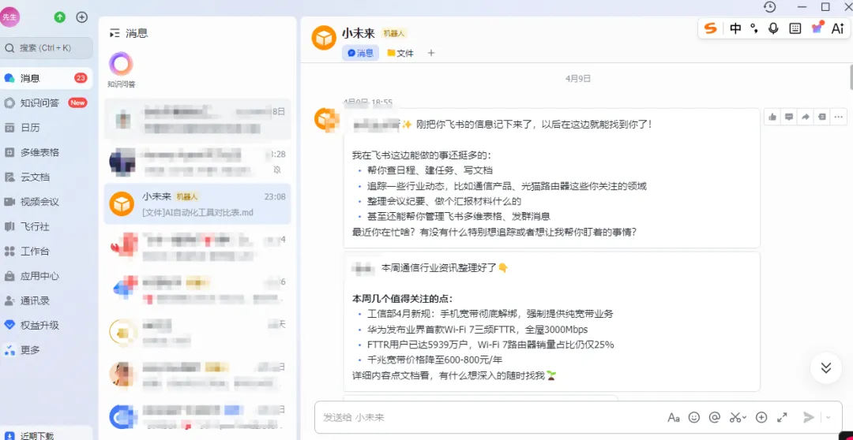Image resolution: width=853 pixels, height=440 pixels.
Task: Click the 小未来 avatar in chat header
Action: click(x=324, y=38)
